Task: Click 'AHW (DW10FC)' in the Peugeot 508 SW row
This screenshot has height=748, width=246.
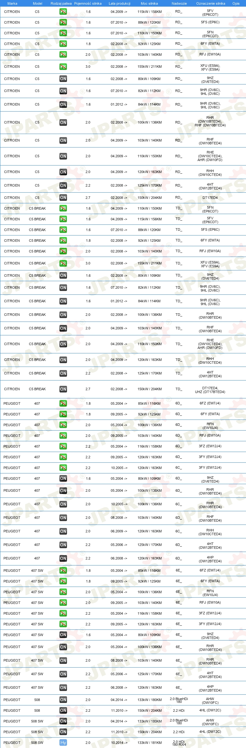Action: (x=210, y=722)
